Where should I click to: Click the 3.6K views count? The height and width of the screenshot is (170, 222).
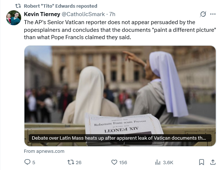coord(168,162)
